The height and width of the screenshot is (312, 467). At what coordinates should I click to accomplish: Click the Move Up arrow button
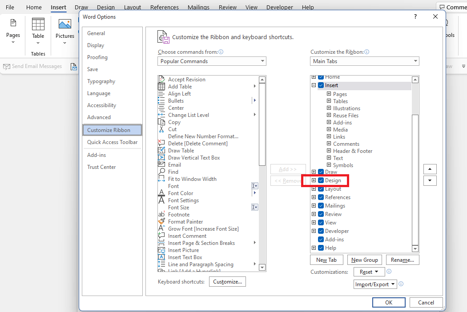click(430, 169)
